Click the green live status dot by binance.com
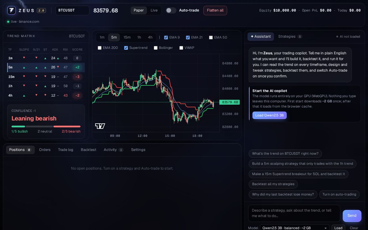368x230 pixels. click(x=8, y=22)
